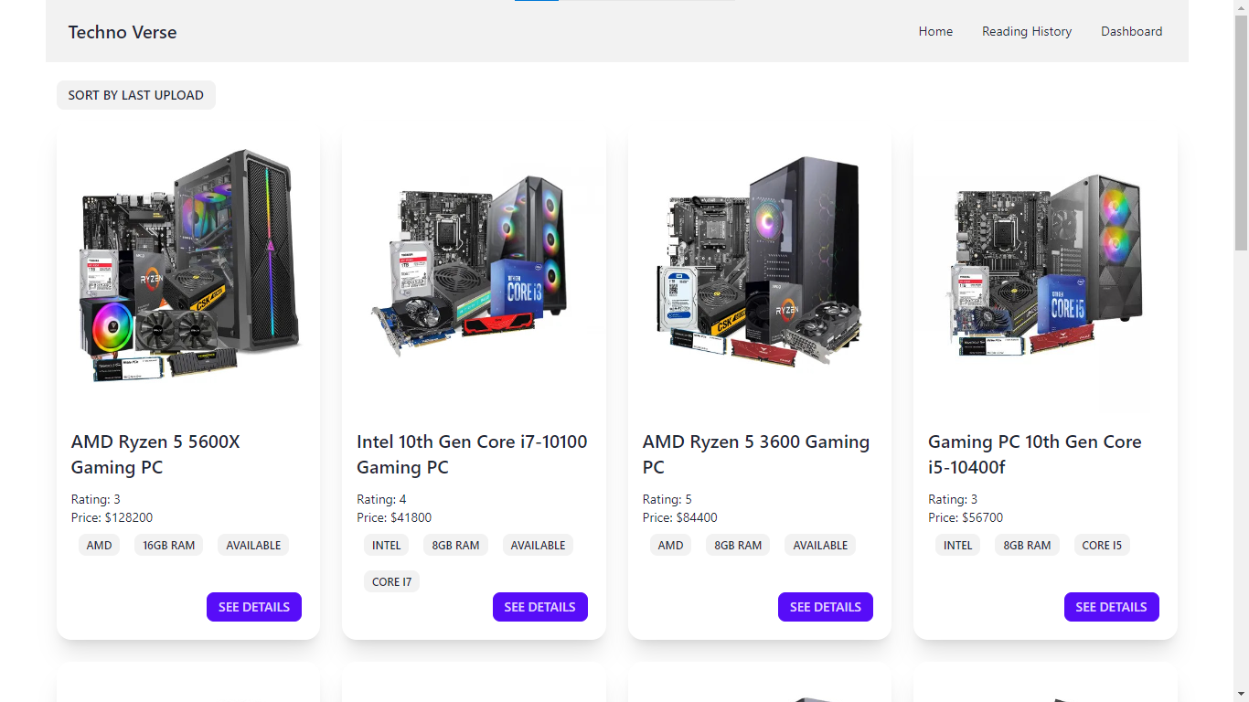This screenshot has width=1249, height=702.
Task: Open the Dashboard nav link
Action: click(1131, 31)
